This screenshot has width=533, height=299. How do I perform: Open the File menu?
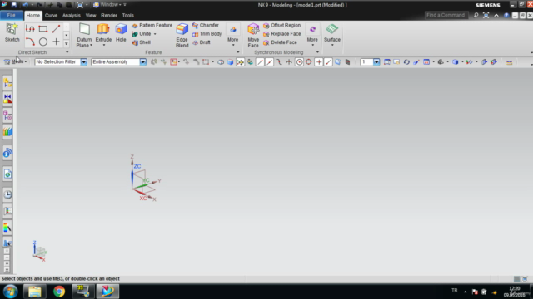click(11, 15)
